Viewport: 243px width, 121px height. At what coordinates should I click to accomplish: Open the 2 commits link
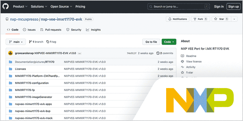(165, 53)
